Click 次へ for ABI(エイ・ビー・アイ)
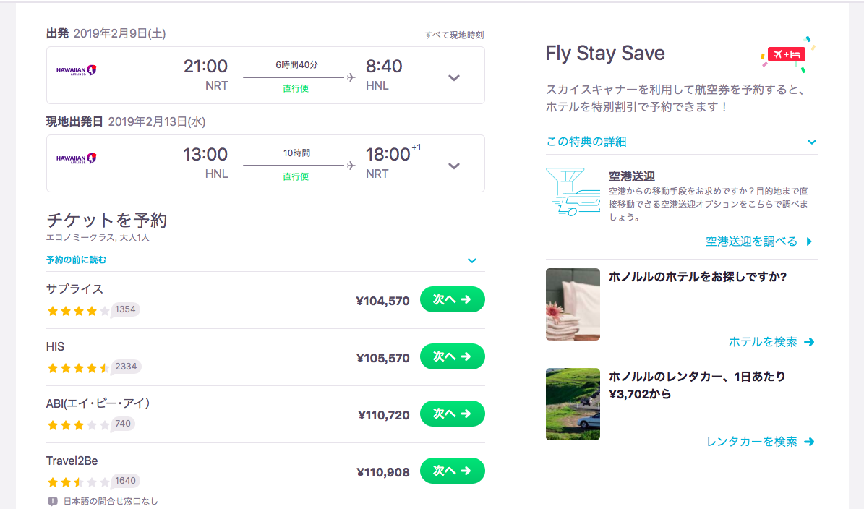Screen dimensions: 864x509 pos(452,414)
